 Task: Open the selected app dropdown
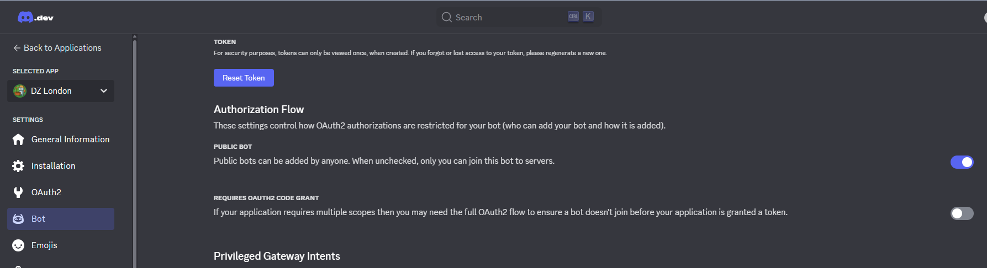point(61,91)
